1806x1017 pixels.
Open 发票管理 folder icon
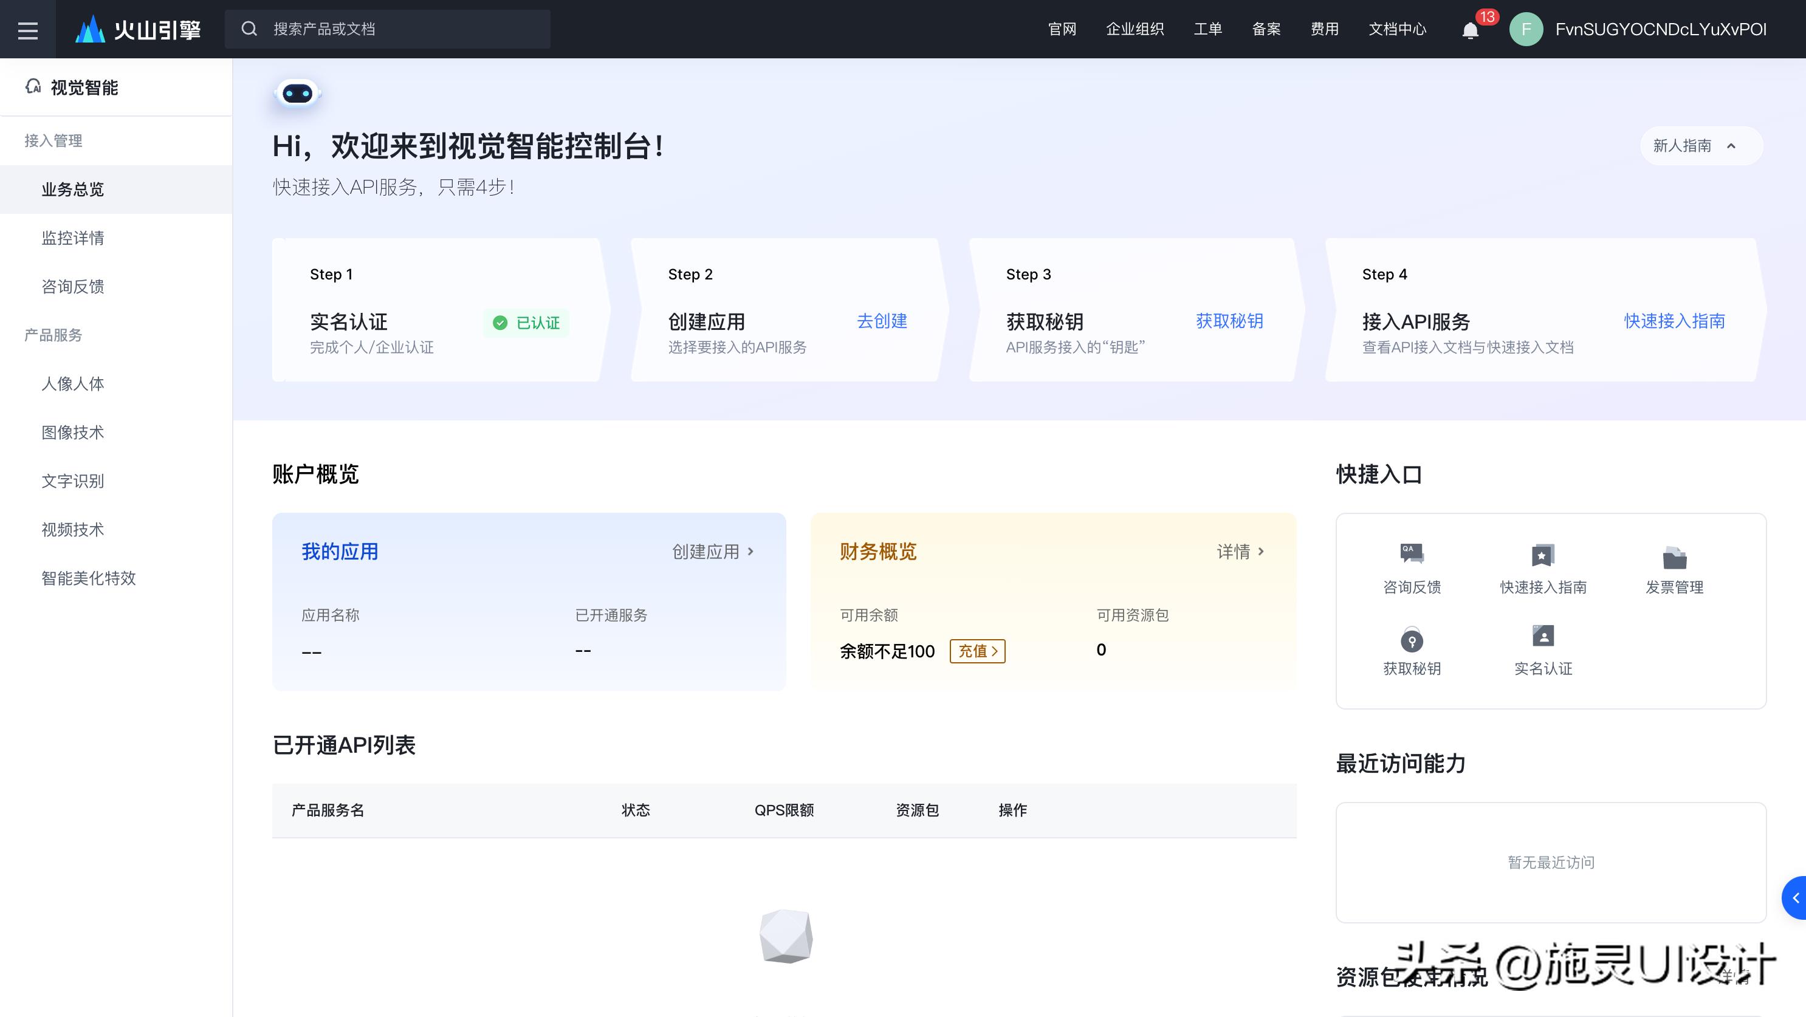(x=1674, y=557)
